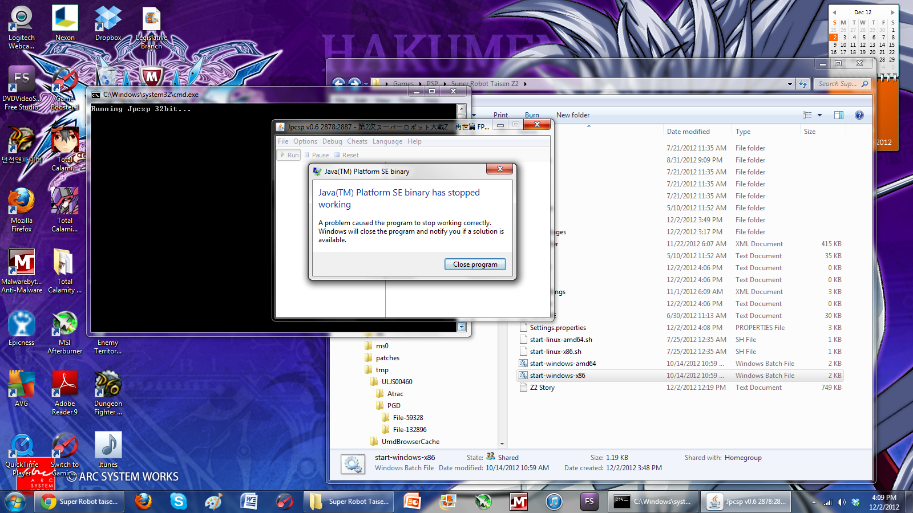Click the Search Super Robot input field
Viewport: 913px width, 513px height.
[x=837, y=84]
